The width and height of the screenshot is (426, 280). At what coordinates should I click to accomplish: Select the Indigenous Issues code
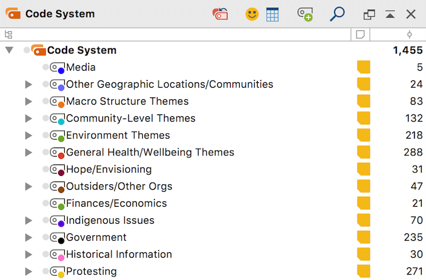tap(110, 220)
